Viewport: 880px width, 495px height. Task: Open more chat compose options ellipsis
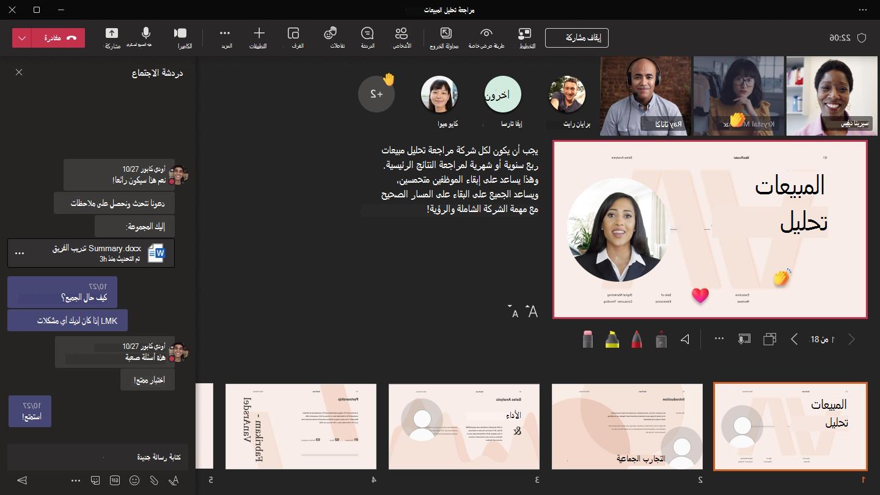[x=76, y=480]
